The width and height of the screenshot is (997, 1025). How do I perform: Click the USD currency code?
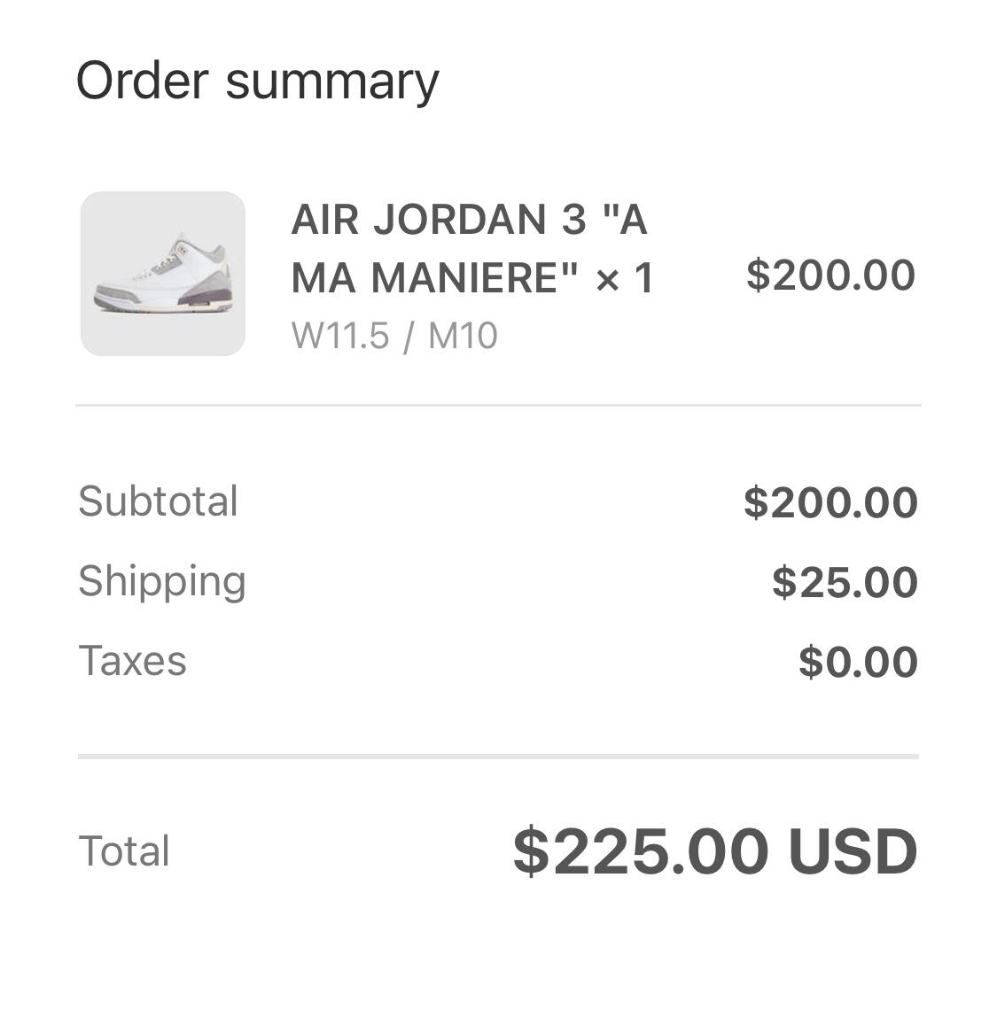click(x=853, y=851)
